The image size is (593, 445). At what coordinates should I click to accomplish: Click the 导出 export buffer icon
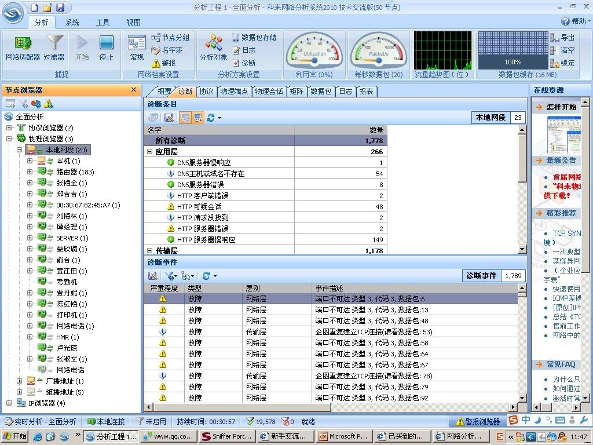tap(555, 38)
